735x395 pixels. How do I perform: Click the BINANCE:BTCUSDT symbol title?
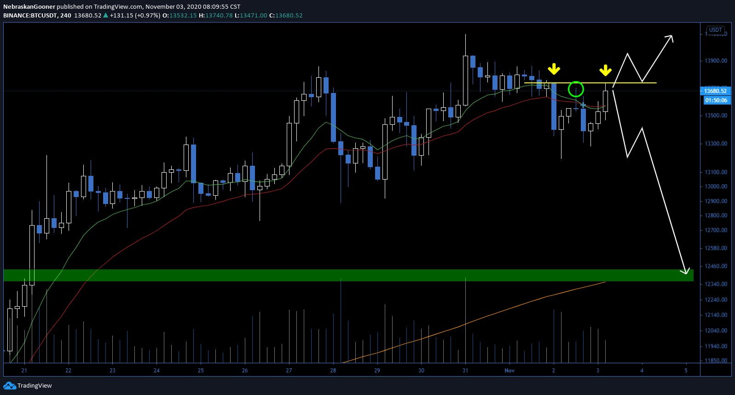[x=29, y=15]
